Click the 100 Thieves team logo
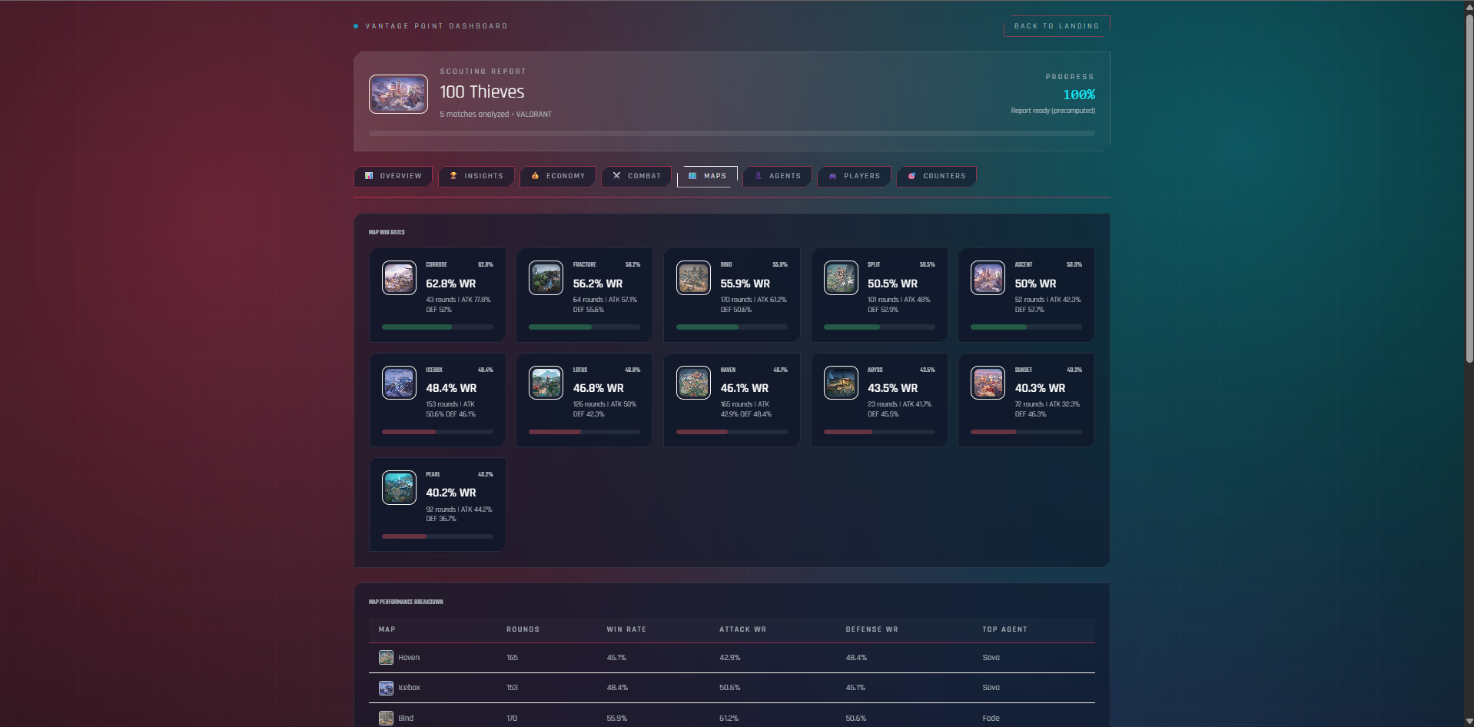Image resolution: width=1474 pixels, height=727 pixels. point(398,94)
